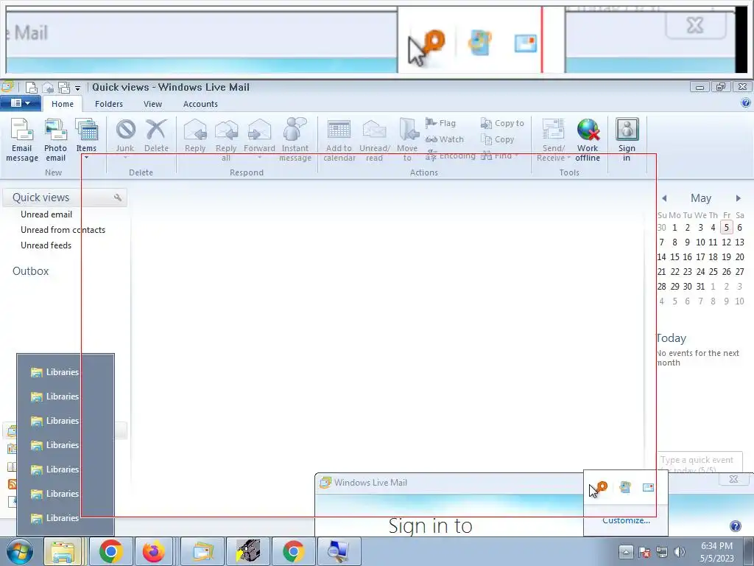
Task: Open the Find dropdown
Action: 500,156
